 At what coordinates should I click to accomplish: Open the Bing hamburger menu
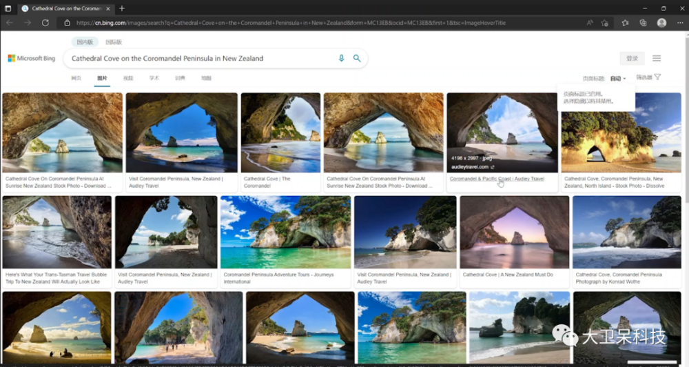click(x=657, y=59)
